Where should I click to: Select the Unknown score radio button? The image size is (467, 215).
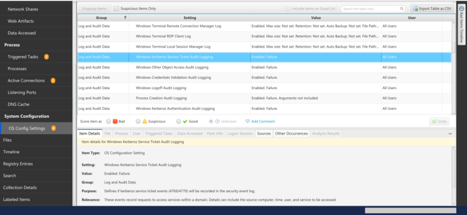[x=211, y=121]
